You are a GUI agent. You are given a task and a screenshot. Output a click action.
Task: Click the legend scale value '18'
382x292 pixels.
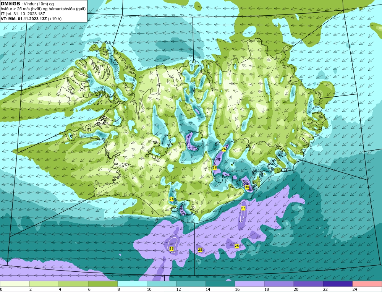click(267, 289)
